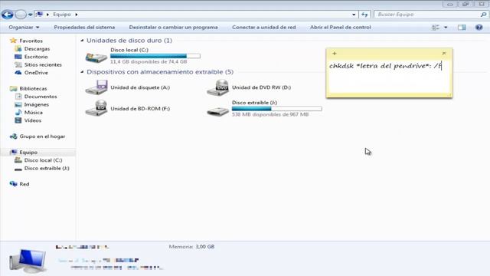
Task: Open Escritorio in the sidebar
Action: [x=36, y=57]
